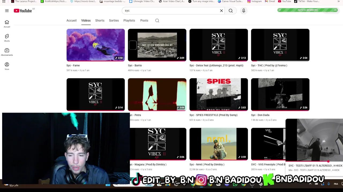This screenshot has height=192, width=343.
Task: Open the title Syc - SPIES FREESTYLE (Prod By Somy)
Action: click(x=214, y=115)
